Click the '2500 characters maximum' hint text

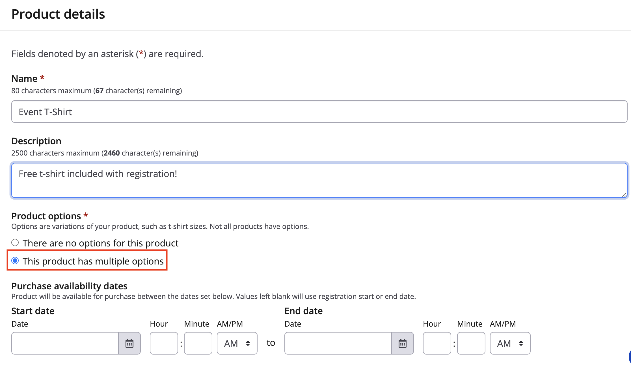[x=105, y=153]
